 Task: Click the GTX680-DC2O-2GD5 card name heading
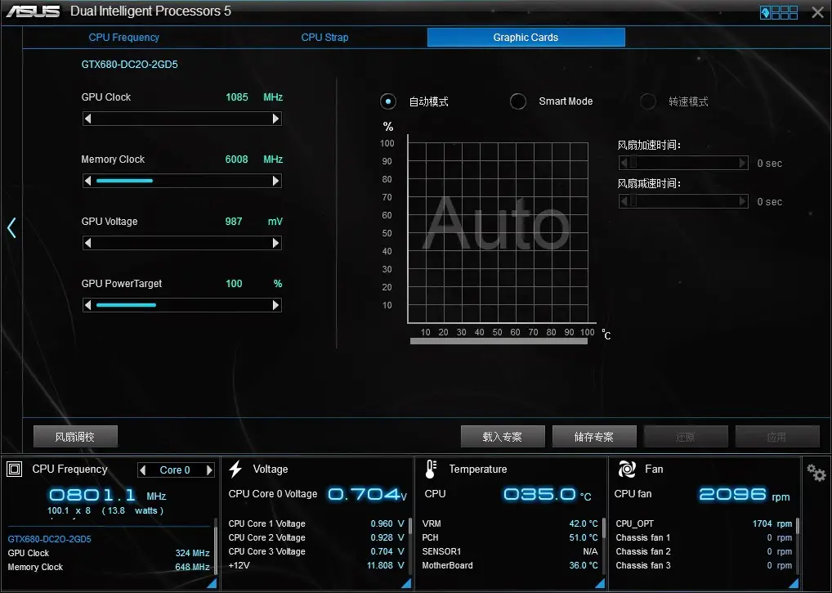(x=129, y=65)
